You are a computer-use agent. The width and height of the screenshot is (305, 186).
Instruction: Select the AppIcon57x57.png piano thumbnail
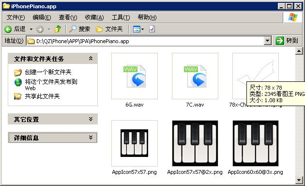click(135, 143)
